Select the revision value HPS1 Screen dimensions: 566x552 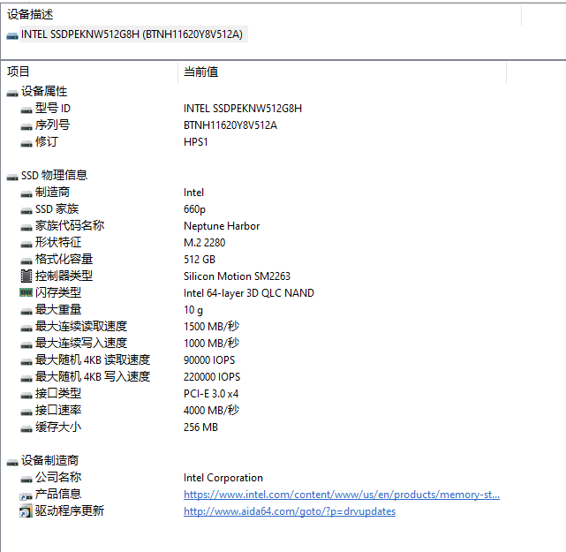click(196, 141)
